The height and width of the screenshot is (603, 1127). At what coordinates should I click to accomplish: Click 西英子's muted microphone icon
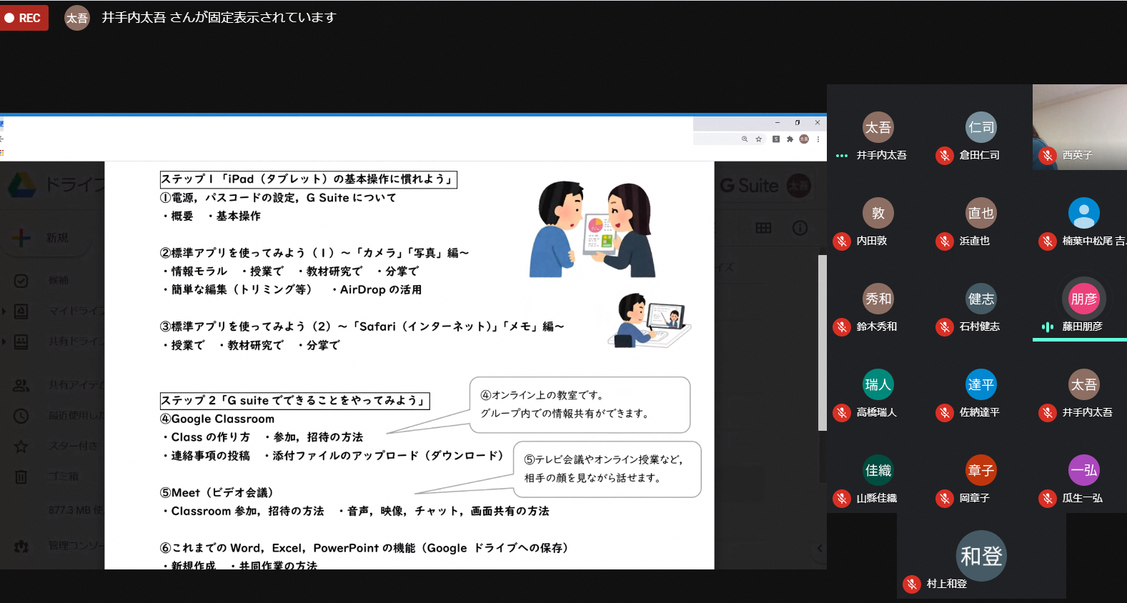1048,155
